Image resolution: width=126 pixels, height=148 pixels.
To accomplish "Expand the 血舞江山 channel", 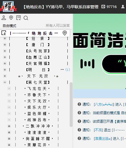I will tap(5, 57).
